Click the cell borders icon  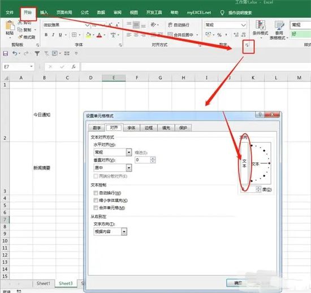[x=74, y=35]
